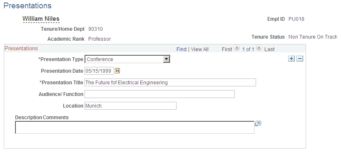
Task: Jump to the Last row
Action: (x=269, y=49)
